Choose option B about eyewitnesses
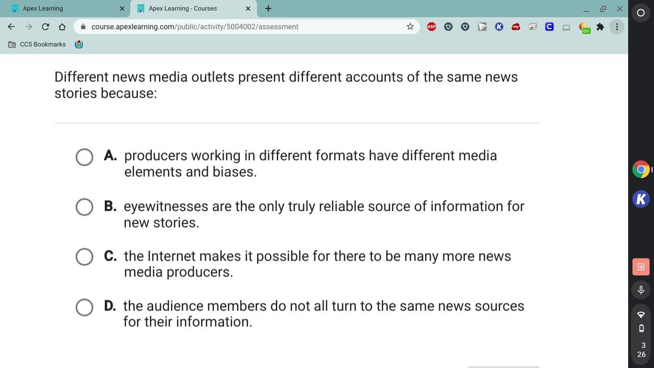Image resolution: width=654 pixels, height=368 pixels. click(x=84, y=207)
